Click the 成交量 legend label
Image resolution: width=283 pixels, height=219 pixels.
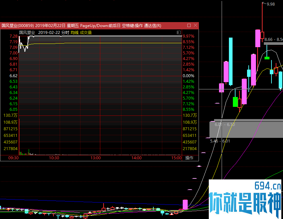(86, 33)
